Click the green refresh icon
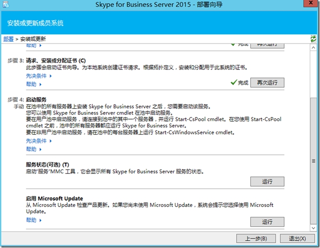Screen dimensions: 320x248 [313, 39]
